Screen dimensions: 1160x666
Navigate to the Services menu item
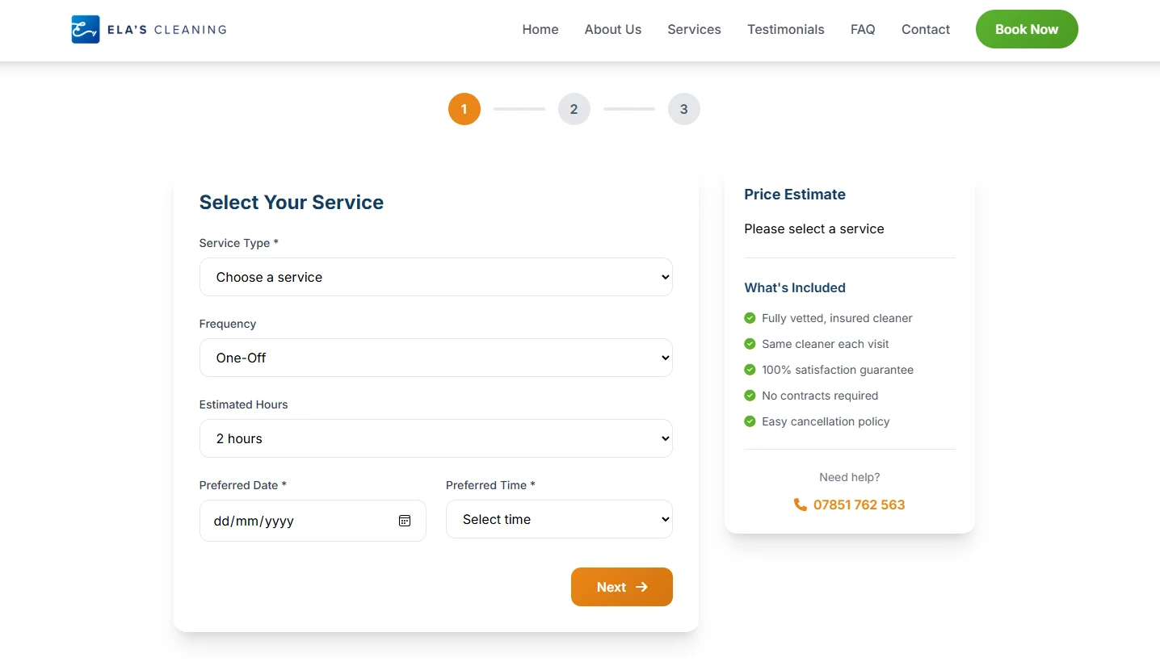[x=694, y=29]
